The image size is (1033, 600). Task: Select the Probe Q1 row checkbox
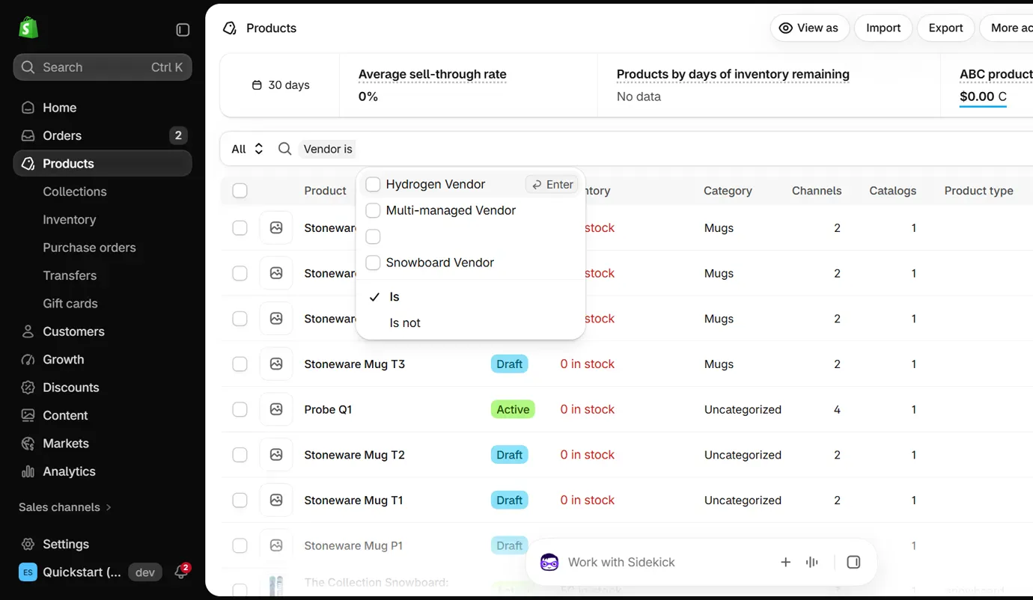click(240, 409)
